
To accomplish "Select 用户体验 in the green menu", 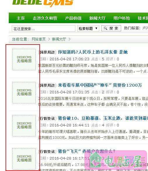I will coord(122,18).
